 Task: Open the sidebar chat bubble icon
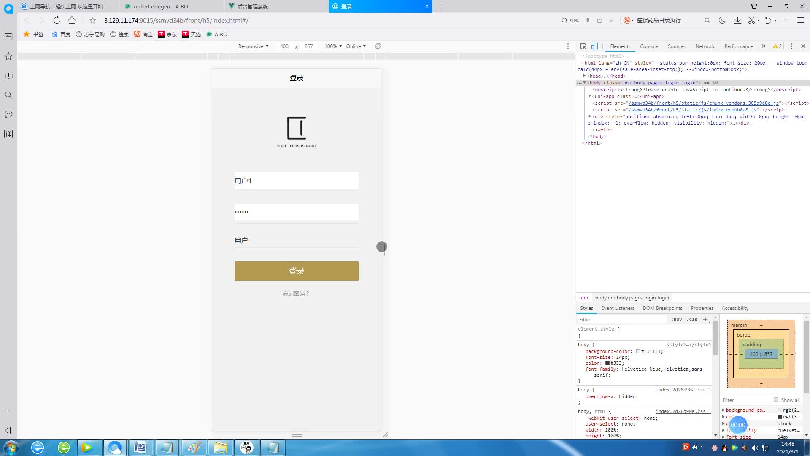coord(8,114)
